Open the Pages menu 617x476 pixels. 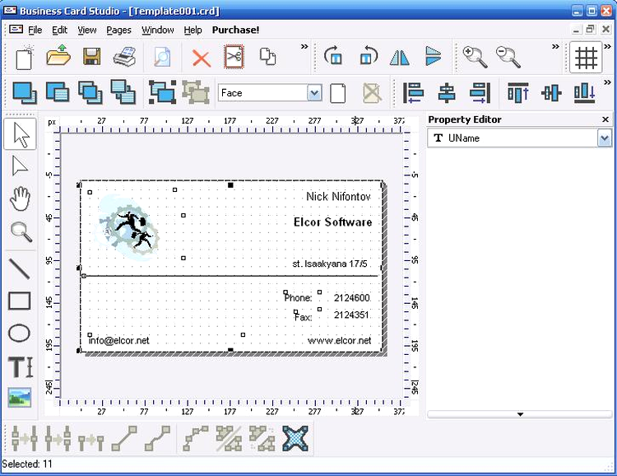(118, 30)
